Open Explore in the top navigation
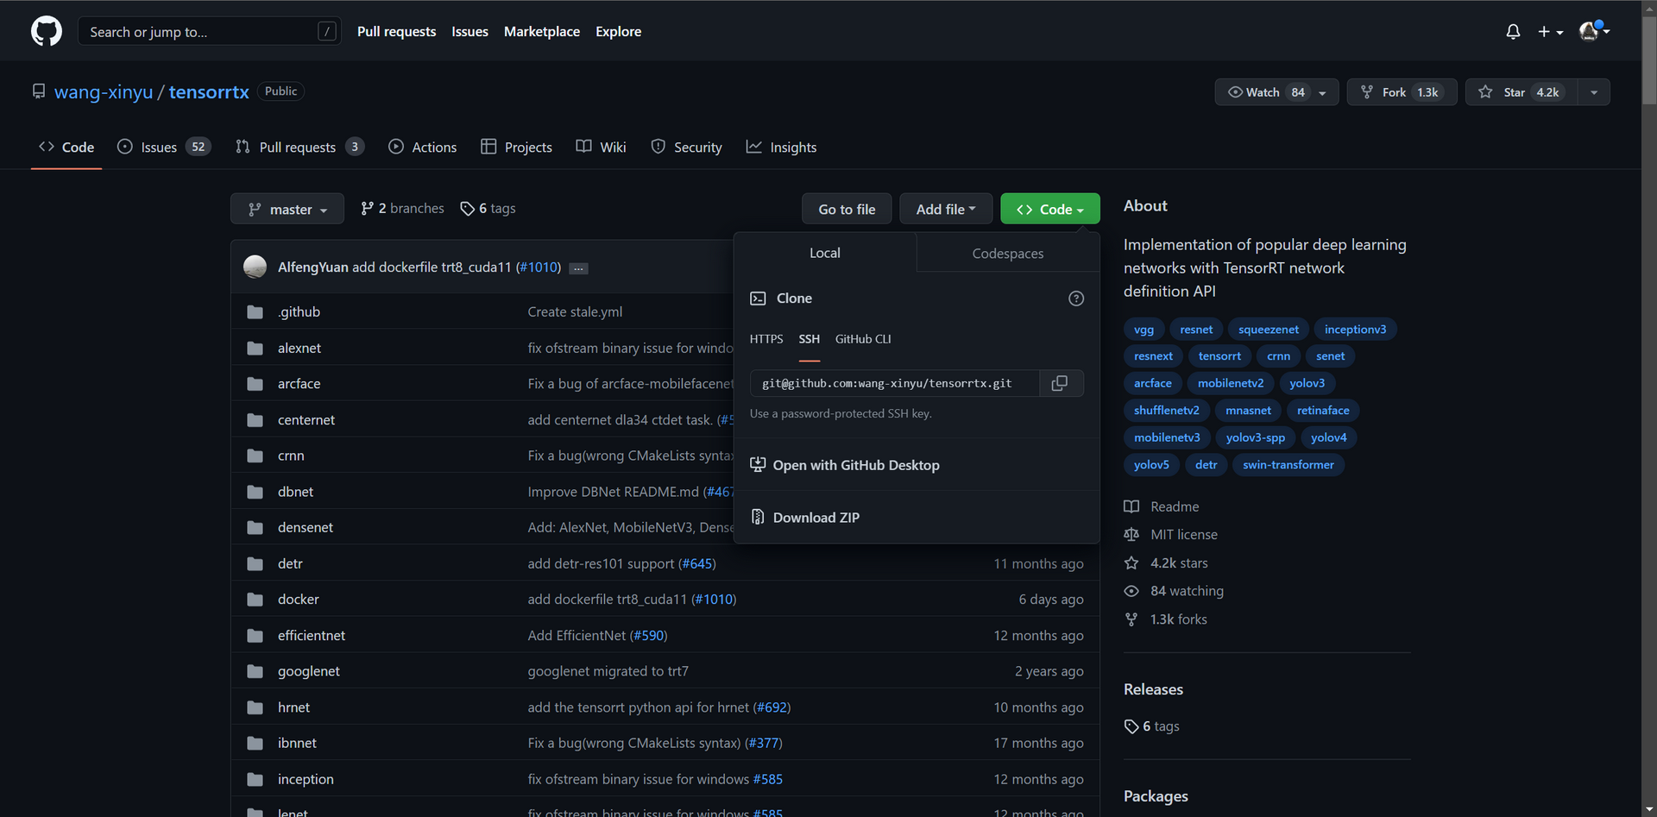 click(618, 32)
